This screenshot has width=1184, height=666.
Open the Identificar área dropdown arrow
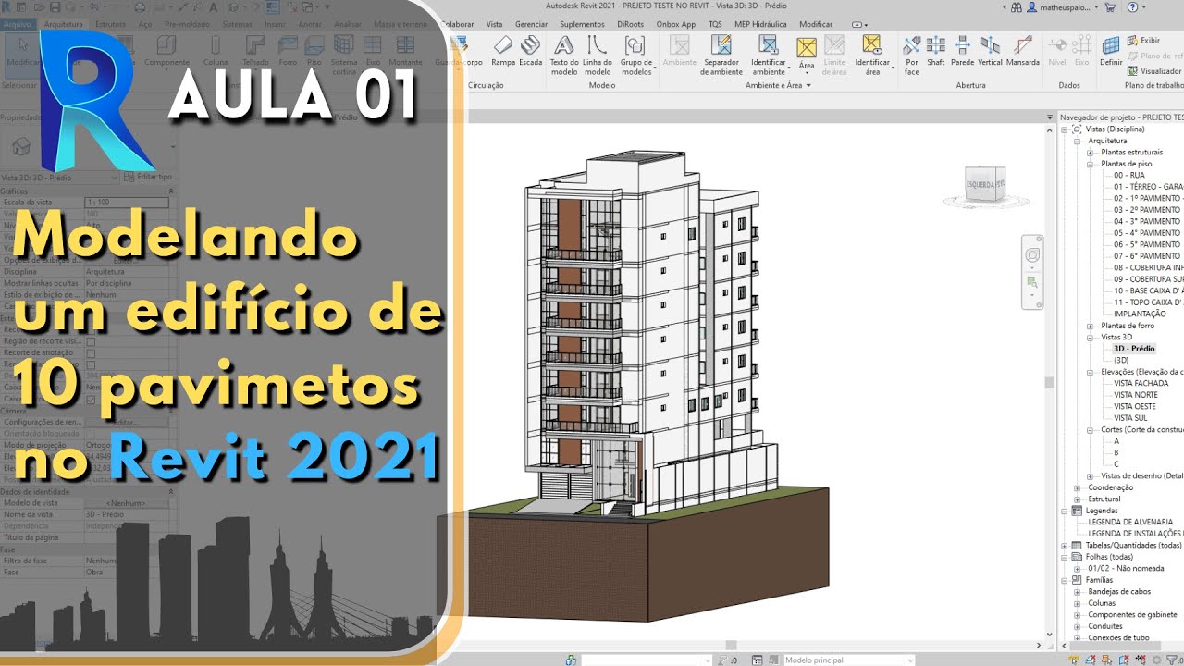point(892,68)
